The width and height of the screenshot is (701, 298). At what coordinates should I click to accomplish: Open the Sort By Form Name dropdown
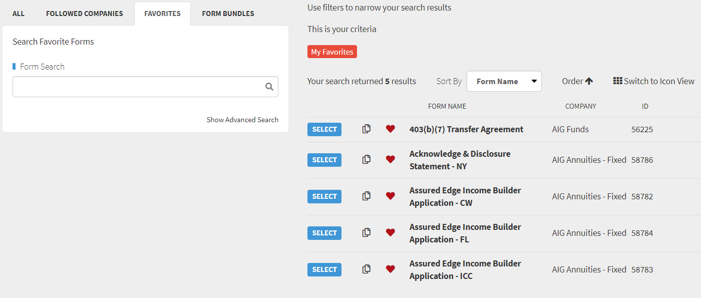pyautogui.click(x=504, y=81)
